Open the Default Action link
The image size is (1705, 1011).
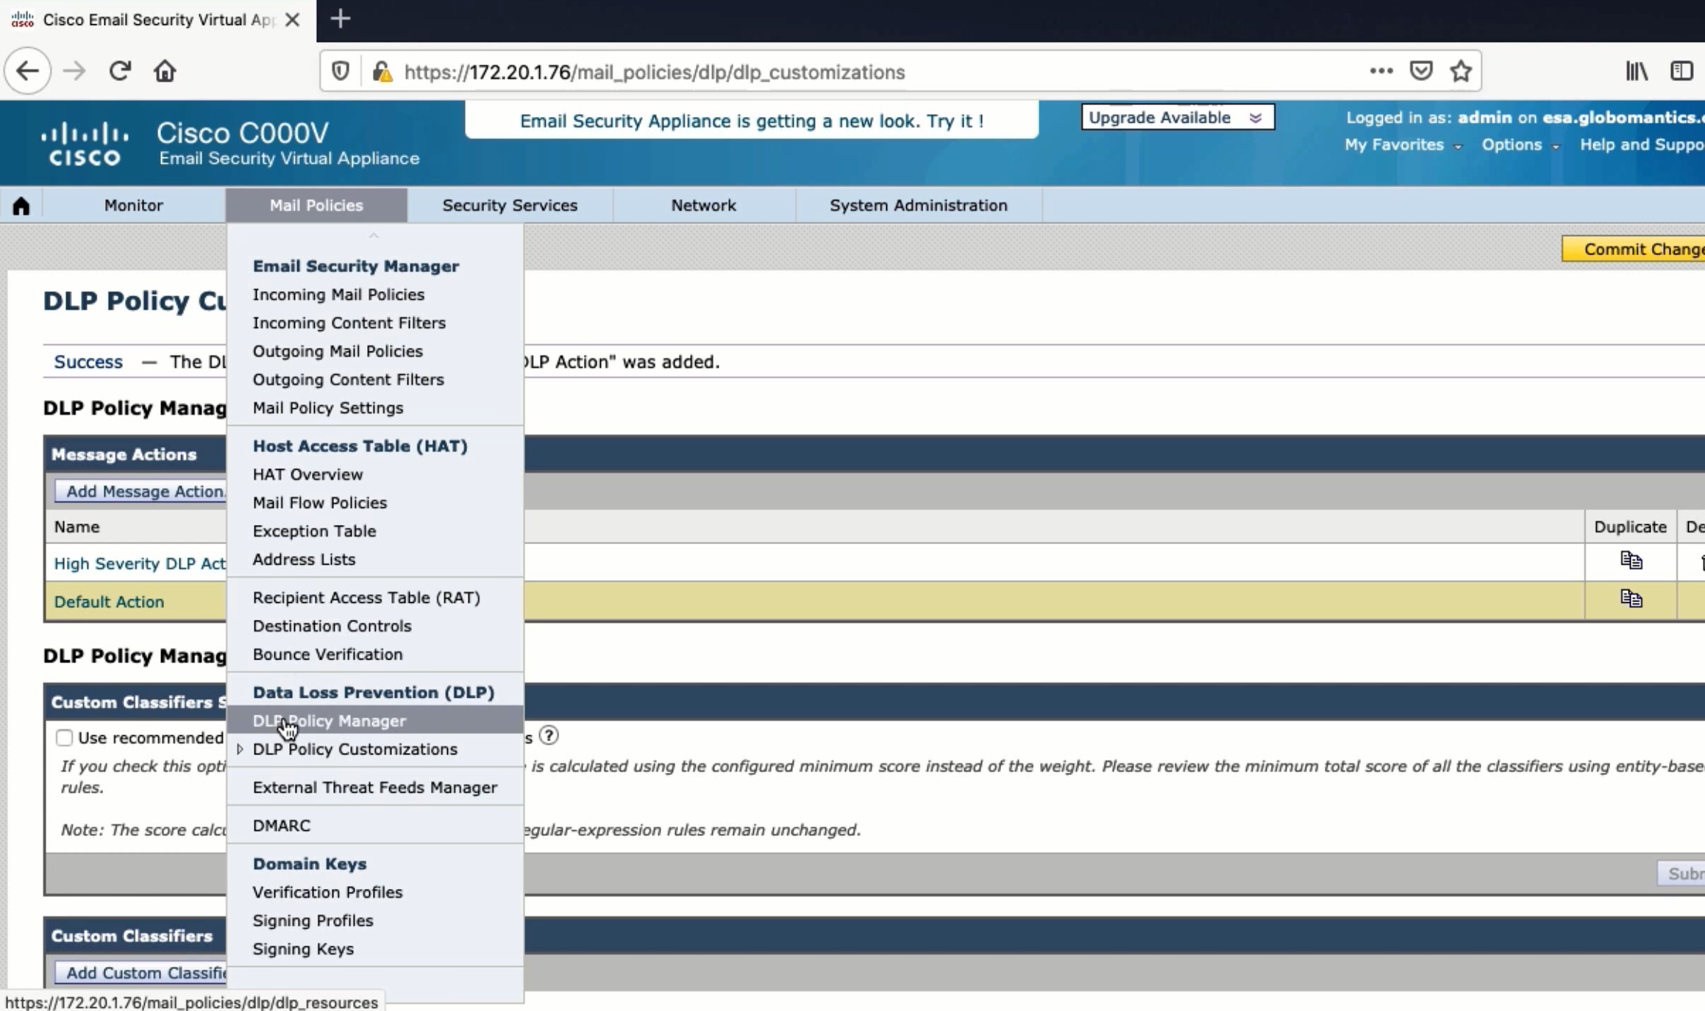click(109, 601)
